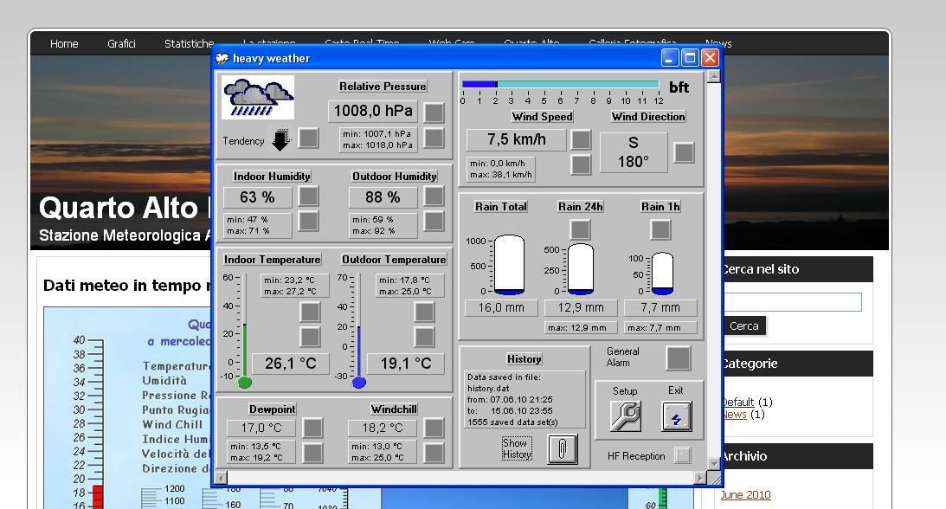Click the Default category link
Viewport: 946px width, 509px height.
point(738,402)
